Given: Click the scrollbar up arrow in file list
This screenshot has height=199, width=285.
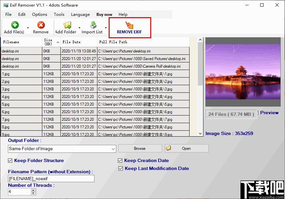Looking at the screenshot, I should pos(200,40).
